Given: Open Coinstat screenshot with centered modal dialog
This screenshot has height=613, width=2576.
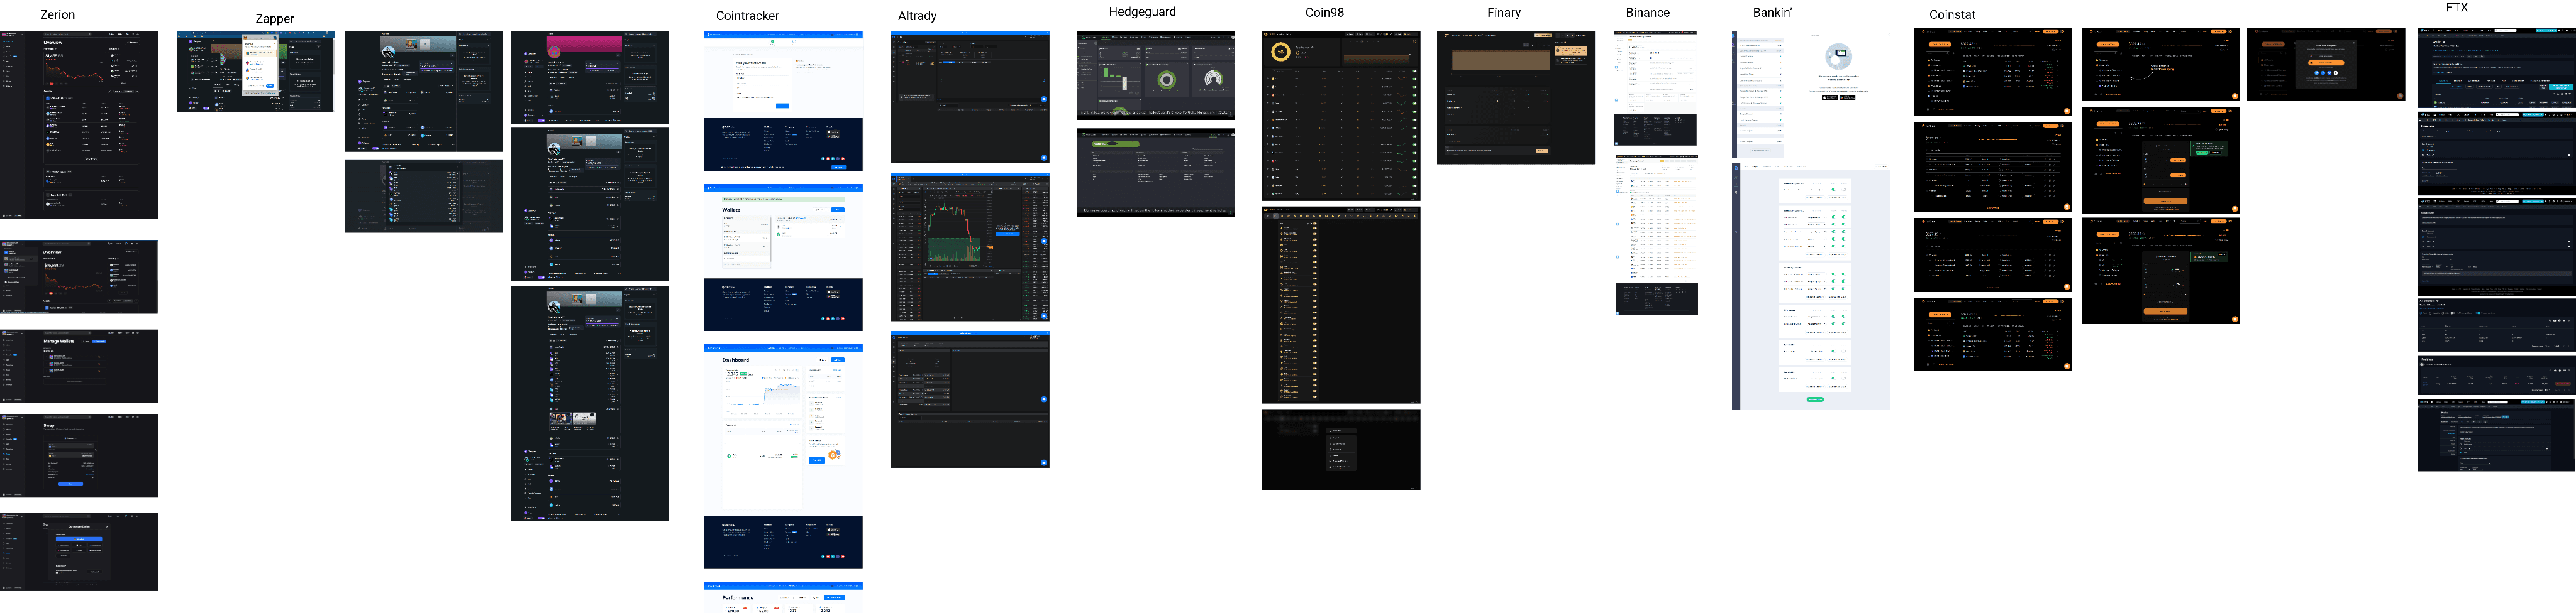Looking at the screenshot, I should pos(2326,65).
